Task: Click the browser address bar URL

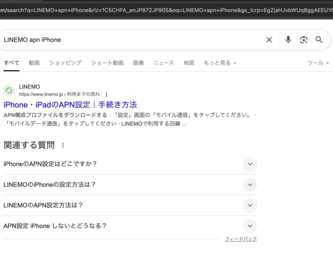Action: coord(166,10)
